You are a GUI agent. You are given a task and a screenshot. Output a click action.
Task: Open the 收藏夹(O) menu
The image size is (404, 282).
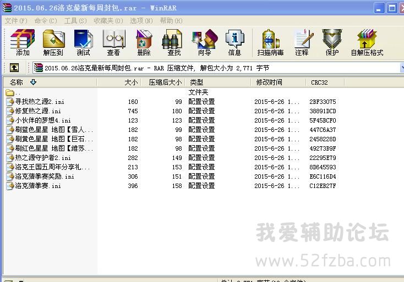(108, 20)
